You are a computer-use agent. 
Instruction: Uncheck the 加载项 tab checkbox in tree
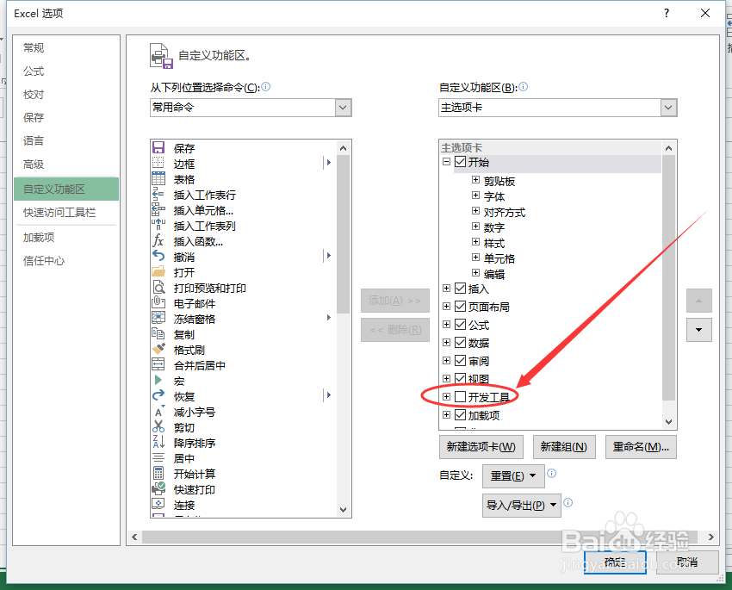click(x=461, y=414)
